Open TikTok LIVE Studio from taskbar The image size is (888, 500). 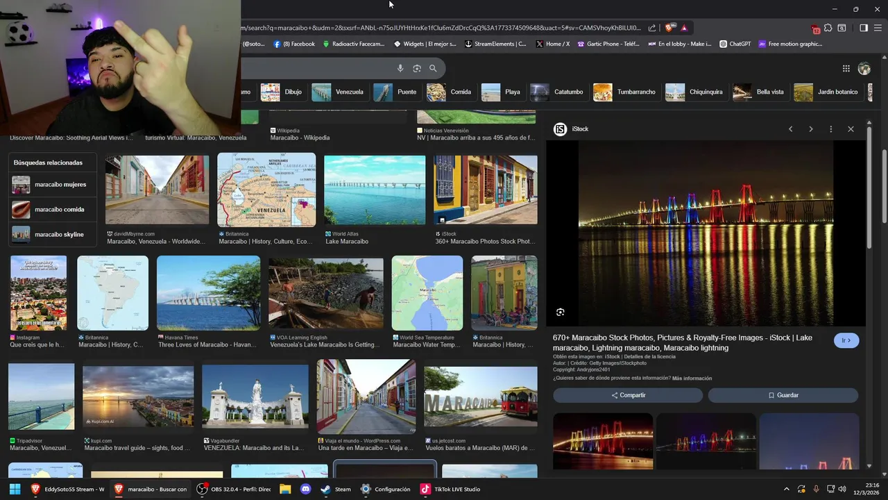450,489
